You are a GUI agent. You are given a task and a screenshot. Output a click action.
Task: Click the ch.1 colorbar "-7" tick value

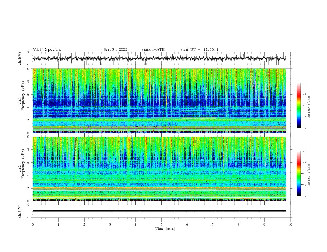click(x=305, y=128)
